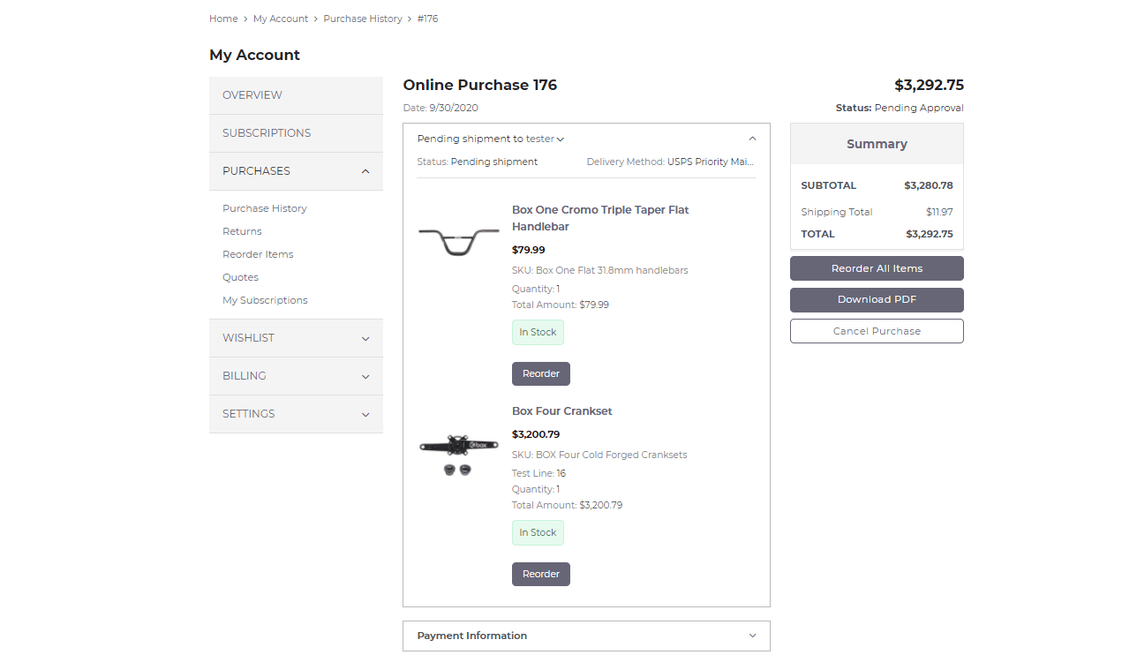Click the Subtotal $3,280.78 value

point(929,185)
